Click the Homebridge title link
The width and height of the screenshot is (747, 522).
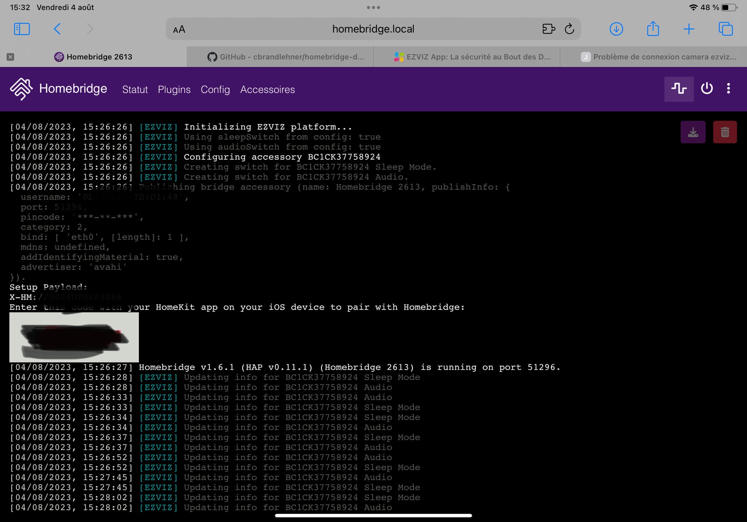pyautogui.click(x=73, y=89)
